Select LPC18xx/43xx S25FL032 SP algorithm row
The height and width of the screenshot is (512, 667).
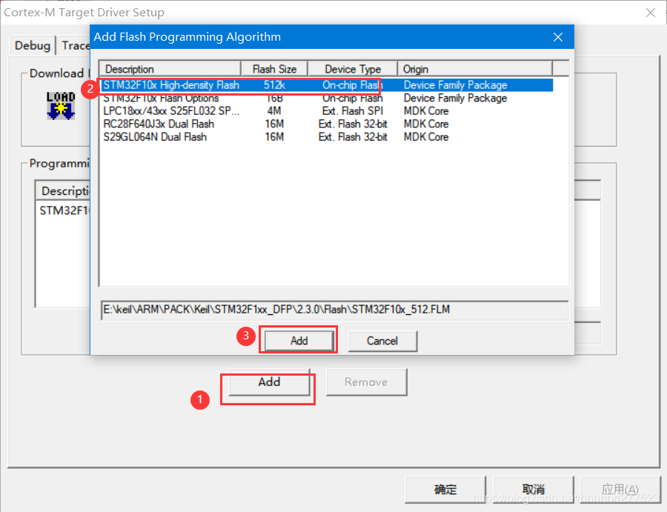click(x=327, y=111)
